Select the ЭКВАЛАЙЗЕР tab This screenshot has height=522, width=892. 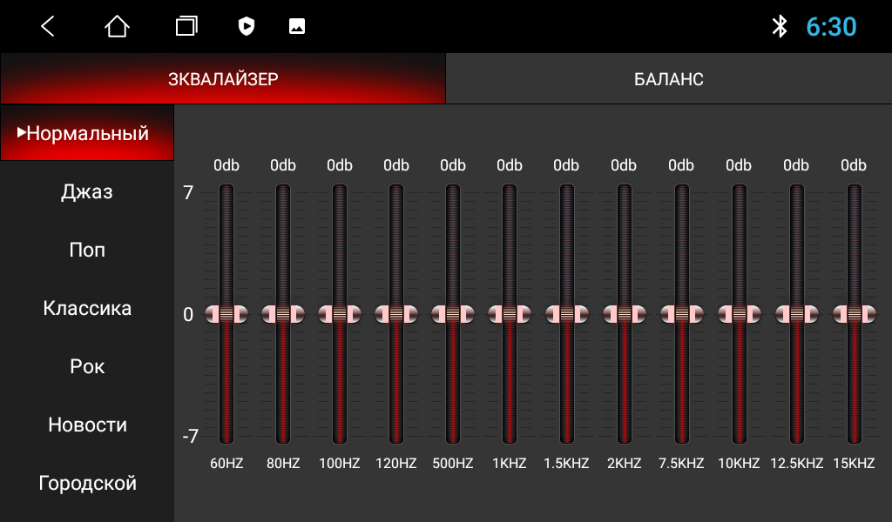(223, 78)
